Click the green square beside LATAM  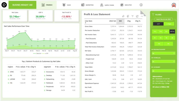[x=9, y=79]
